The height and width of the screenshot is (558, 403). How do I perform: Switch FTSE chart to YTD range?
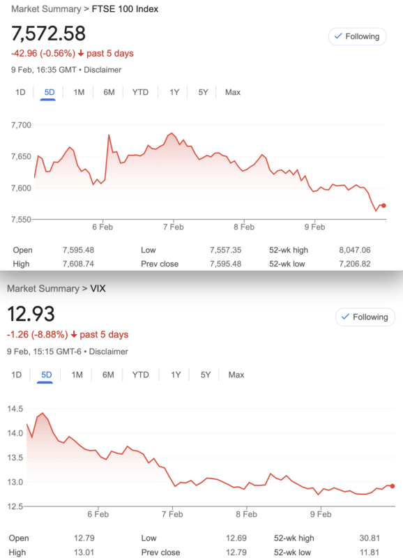pos(140,92)
